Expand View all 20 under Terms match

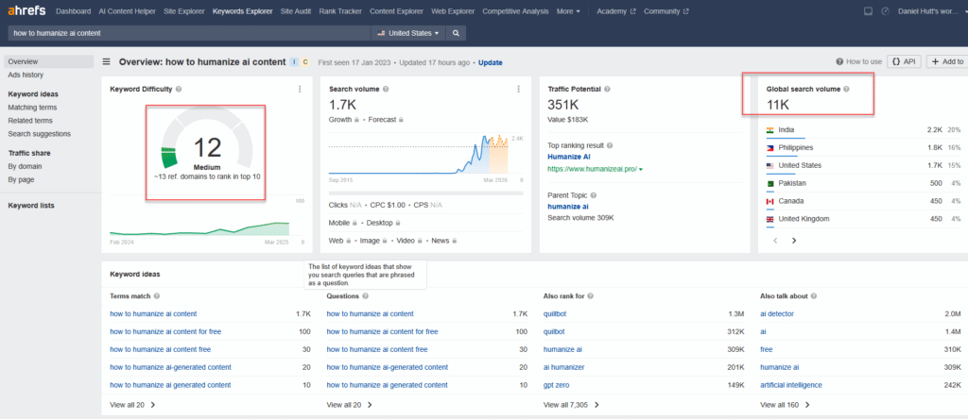click(x=132, y=405)
